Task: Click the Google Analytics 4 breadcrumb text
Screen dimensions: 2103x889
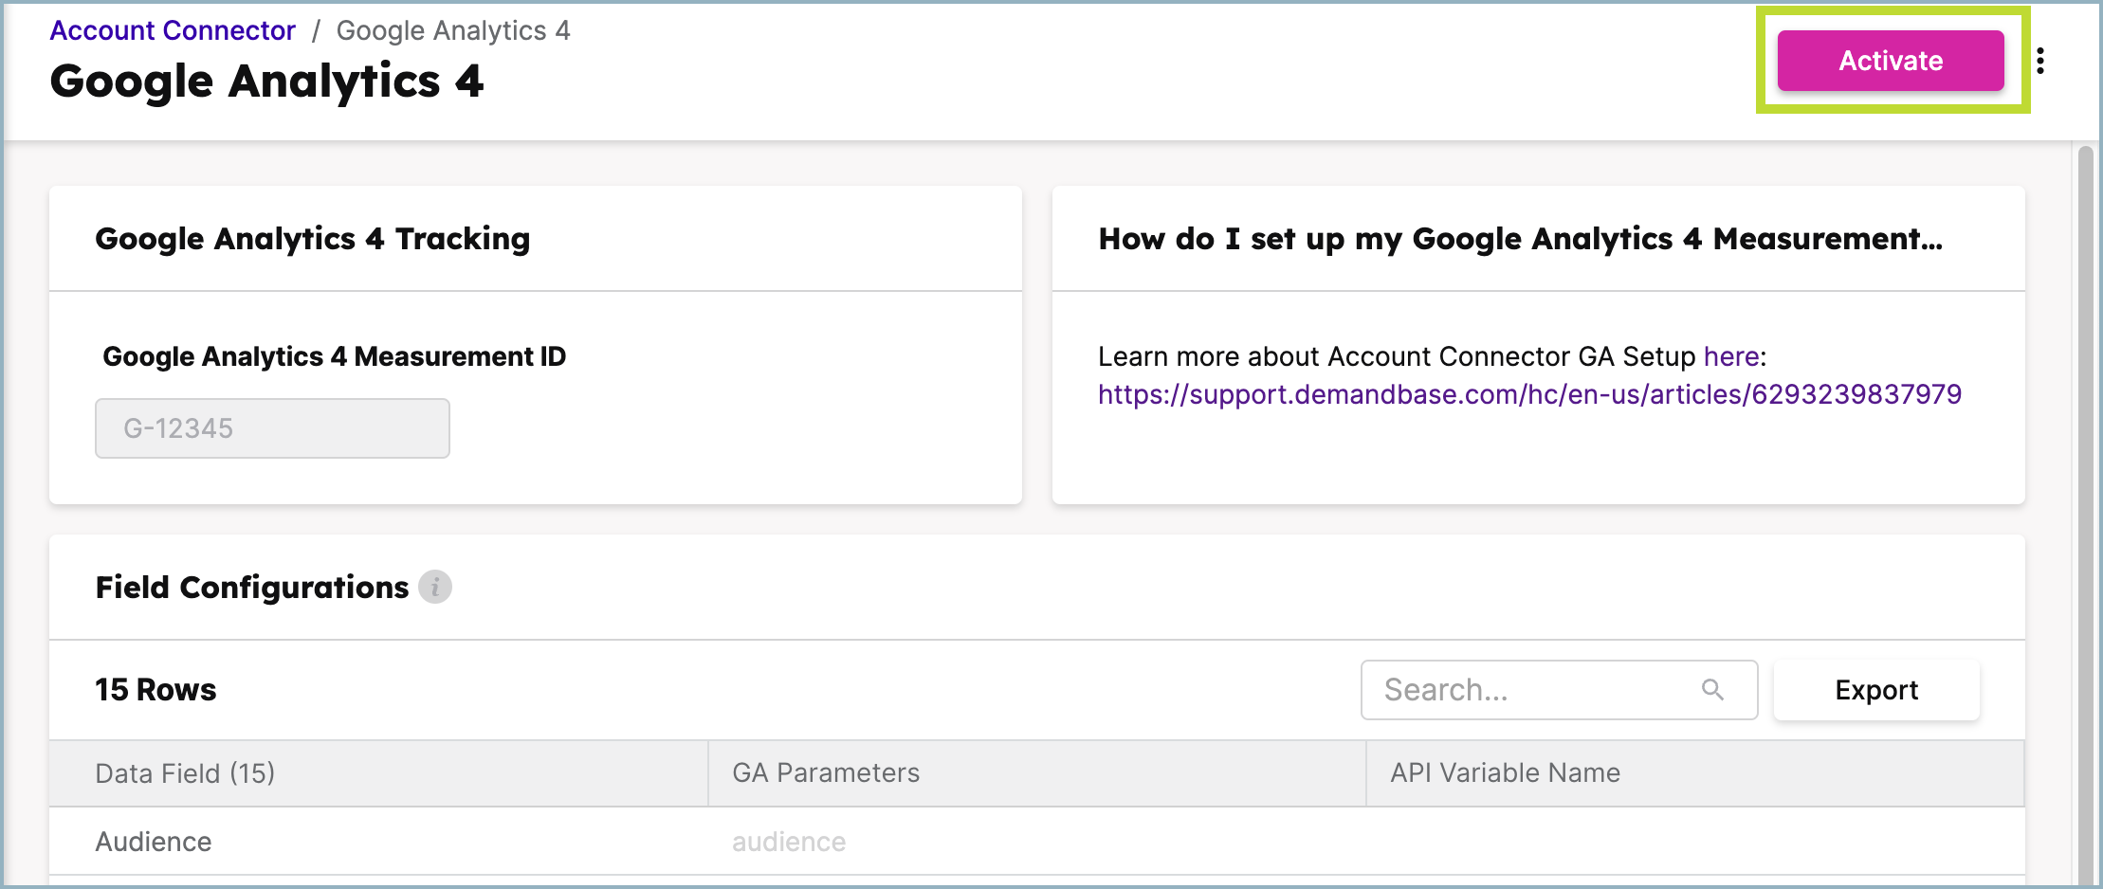Action: pyautogui.click(x=453, y=30)
